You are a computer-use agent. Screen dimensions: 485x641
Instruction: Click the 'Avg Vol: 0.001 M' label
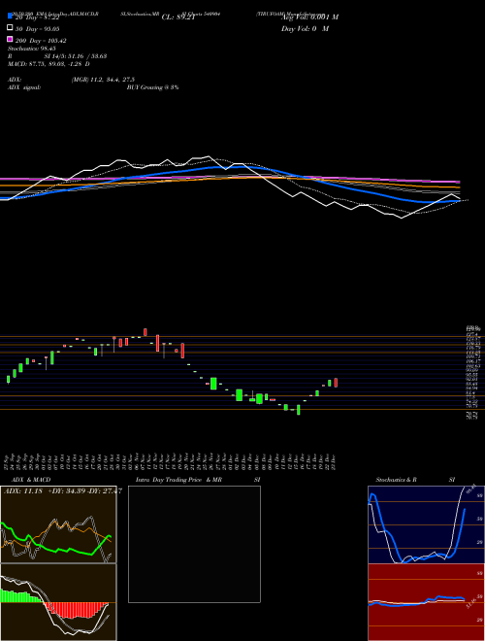(309, 17)
